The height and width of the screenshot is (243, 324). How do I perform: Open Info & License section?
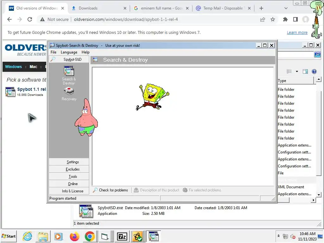69,191
